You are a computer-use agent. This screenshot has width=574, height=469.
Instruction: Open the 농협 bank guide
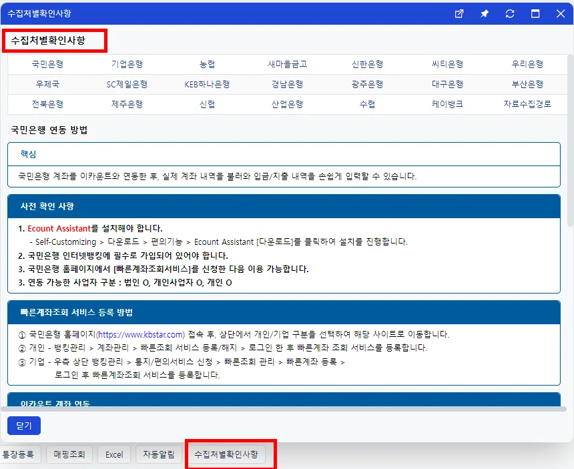[x=207, y=65]
